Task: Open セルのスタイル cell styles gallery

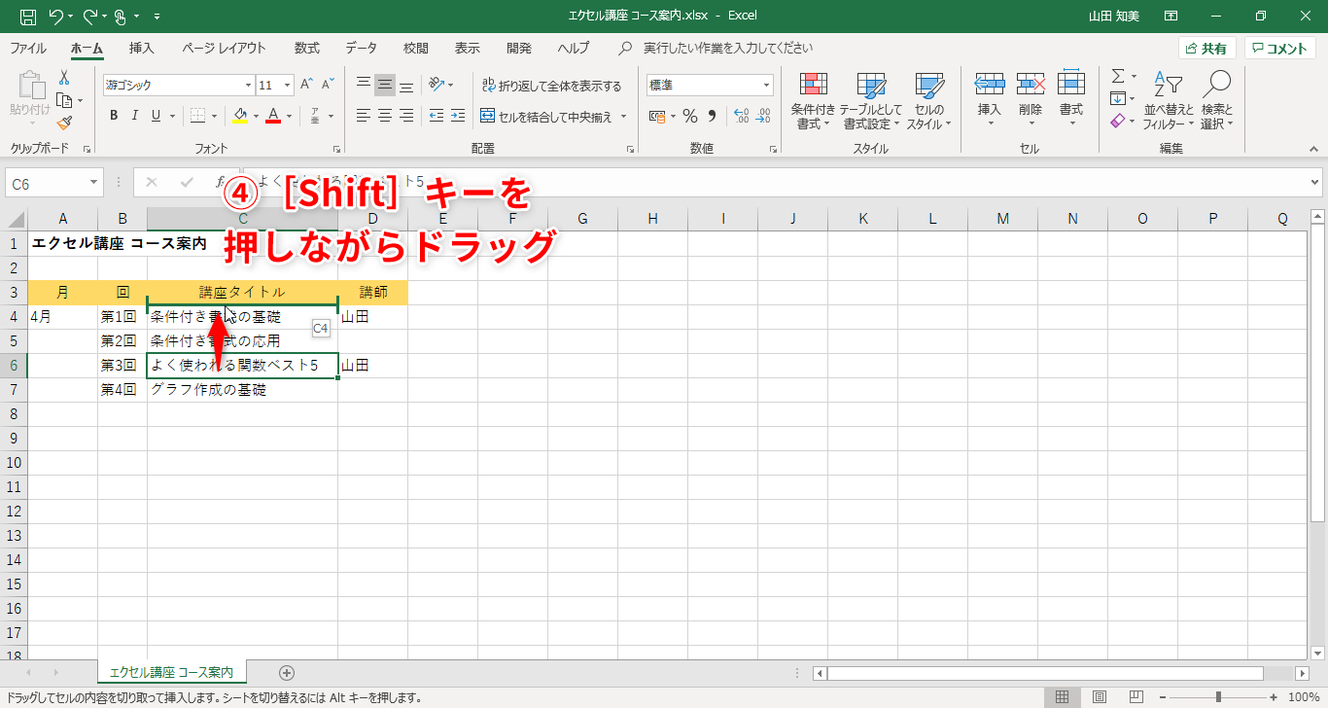Action: (x=929, y=100)
